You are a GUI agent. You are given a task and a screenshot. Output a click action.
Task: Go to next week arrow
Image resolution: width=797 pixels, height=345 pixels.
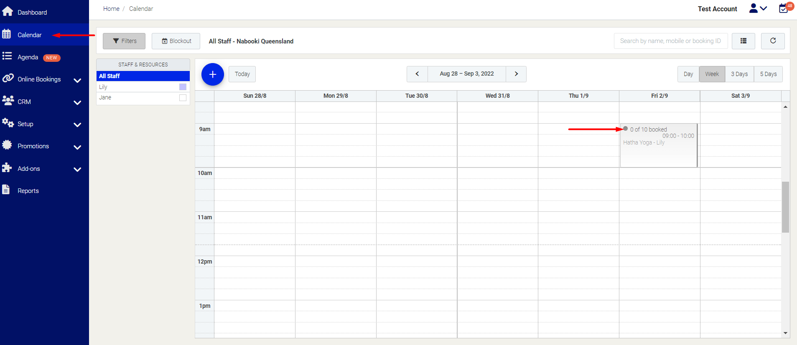[x=516, y=74]
